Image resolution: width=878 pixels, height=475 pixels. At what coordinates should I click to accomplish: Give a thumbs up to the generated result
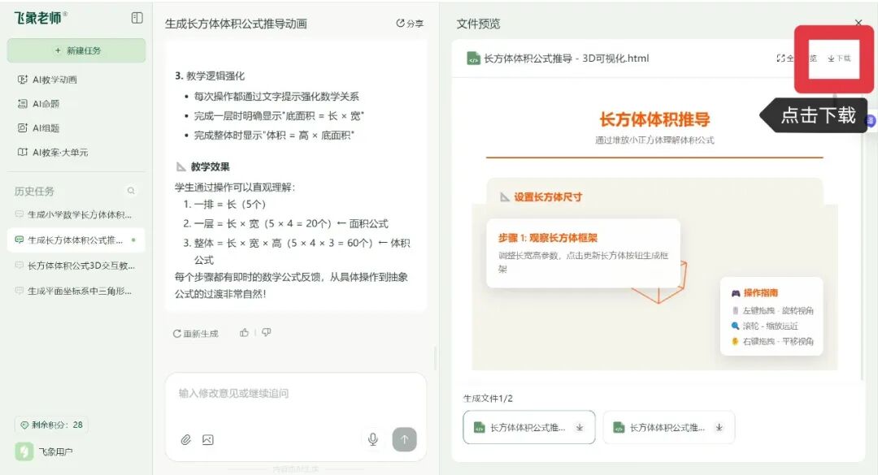[x=244, y=332]
